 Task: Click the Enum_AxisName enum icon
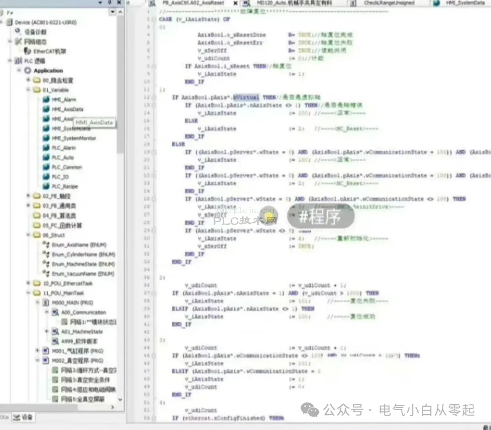[x=46, y=245]
